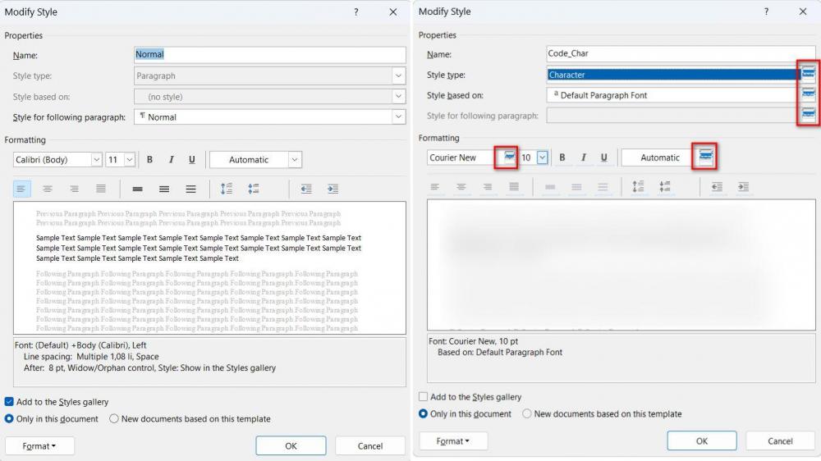Check Add to Styles gallery in Code_Char dialog

(424, 397)
